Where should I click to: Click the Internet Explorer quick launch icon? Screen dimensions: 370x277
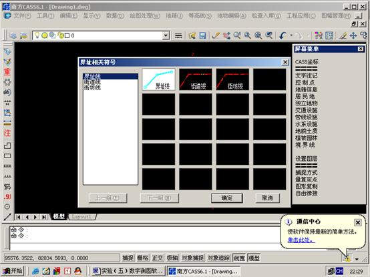(35, 271)
